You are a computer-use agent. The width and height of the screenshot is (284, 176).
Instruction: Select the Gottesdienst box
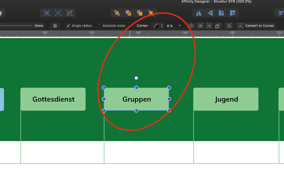tap(53, 99)
